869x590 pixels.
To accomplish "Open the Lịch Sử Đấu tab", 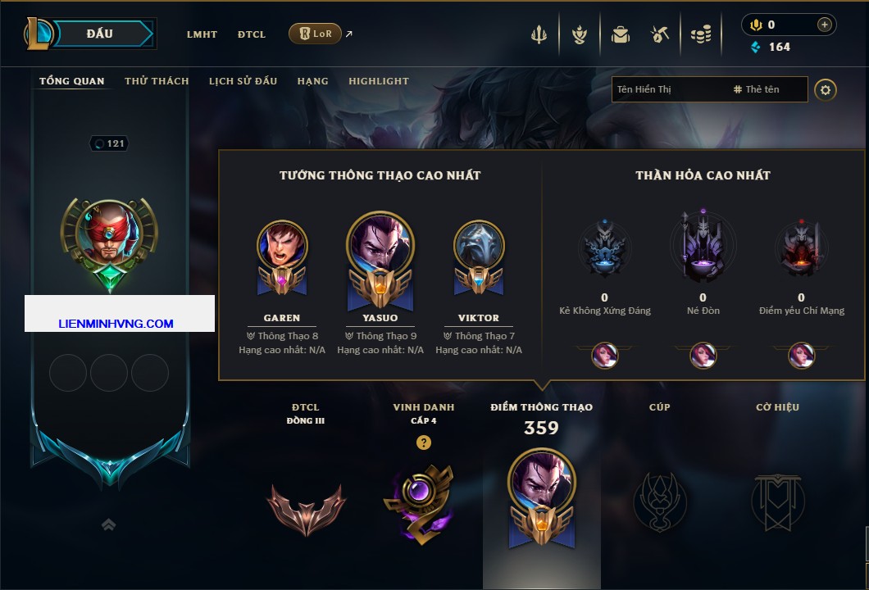I will coord(243,81).
